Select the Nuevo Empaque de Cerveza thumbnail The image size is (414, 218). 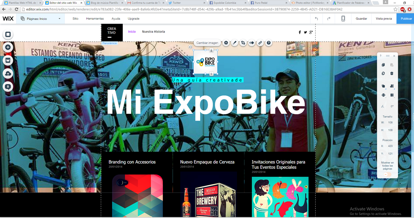click(209, 195)
